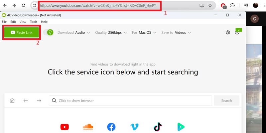Open the Quality 256kbps dropdown
This screenshot has height=133, width=266.
click(x=111, y=32)
